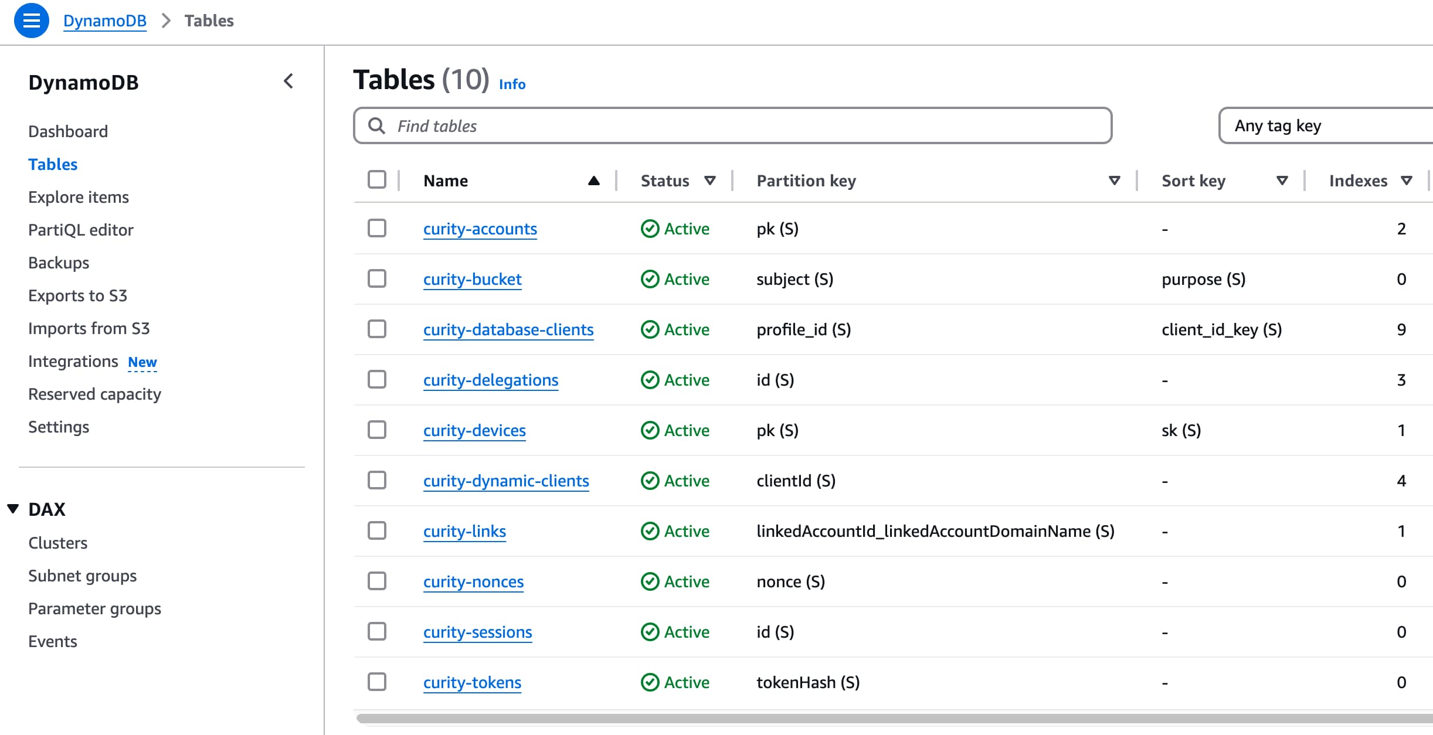The height and width of the screenshot is (735, 1433).
Task: Open Backups in the sidebar
Action: (x=59, y=263)
